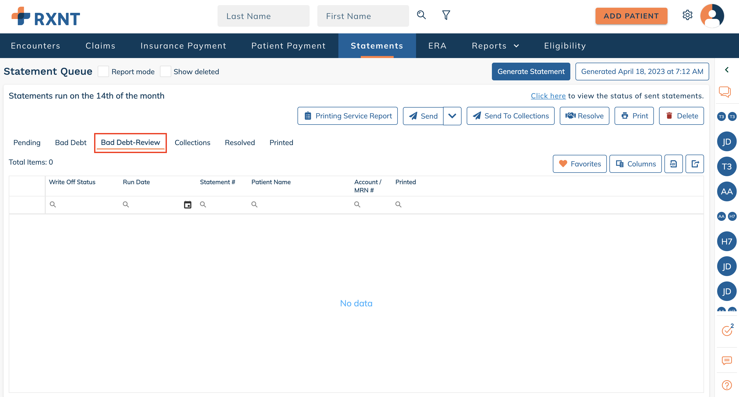This screenshot has width=739, height=397.
Task: Go to Claims in the navigation bar
Action: point(100,46)
